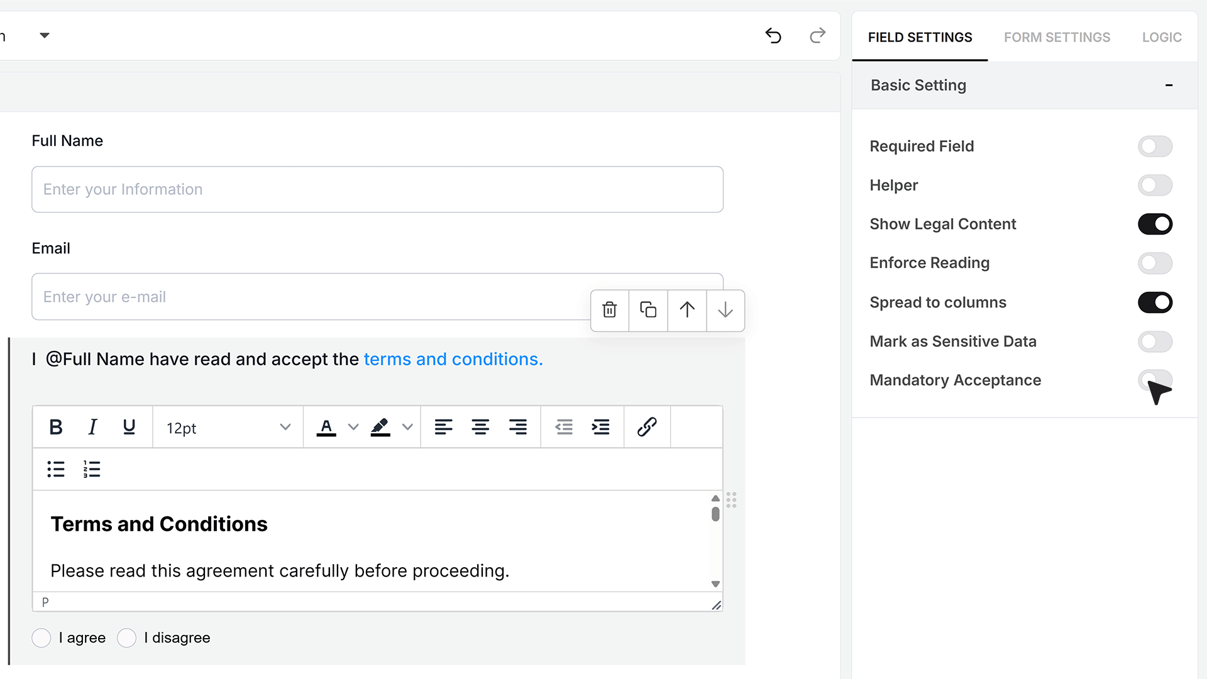Open the 12pt font size dropdown
The width and height of the screenshot is (1207, 679).
[x=228, y=428]
